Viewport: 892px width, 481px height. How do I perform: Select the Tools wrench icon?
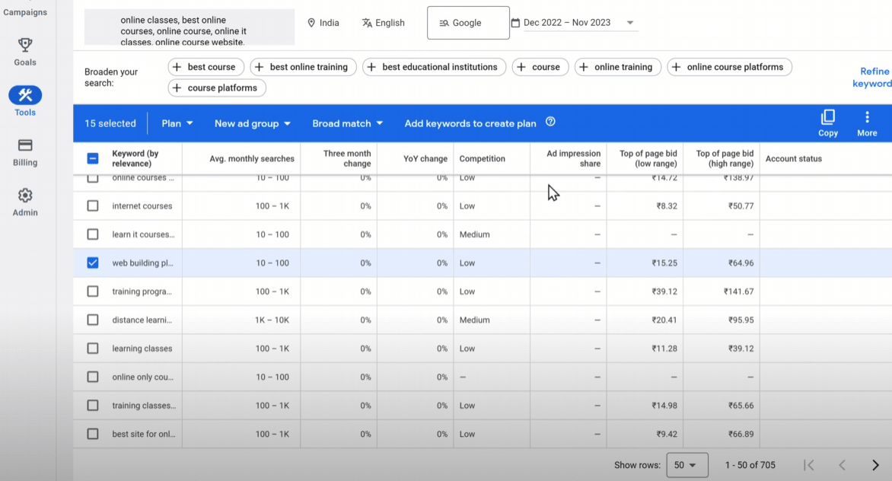coord(25,96)
